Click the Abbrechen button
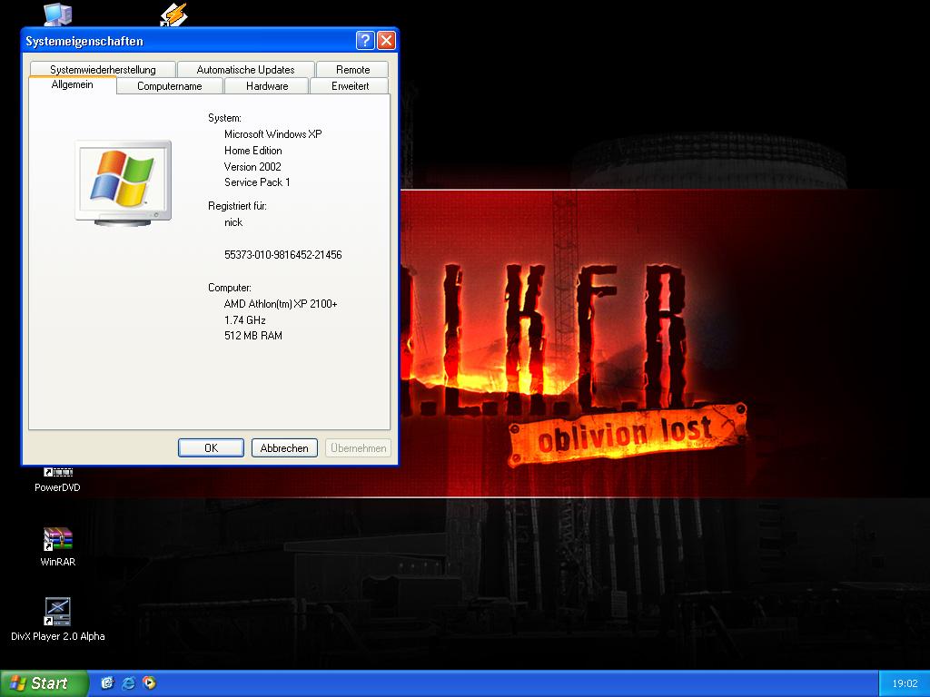 284,448
